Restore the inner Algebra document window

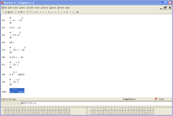[x=165, y=8]
